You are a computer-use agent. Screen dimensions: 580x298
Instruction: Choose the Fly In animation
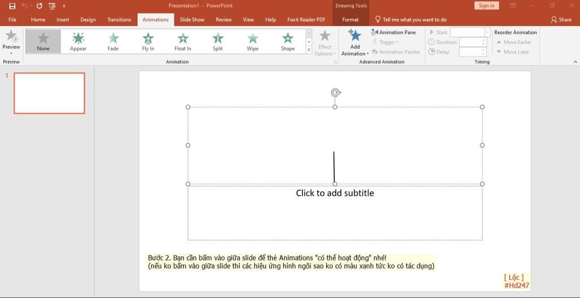tap(148, 41)
